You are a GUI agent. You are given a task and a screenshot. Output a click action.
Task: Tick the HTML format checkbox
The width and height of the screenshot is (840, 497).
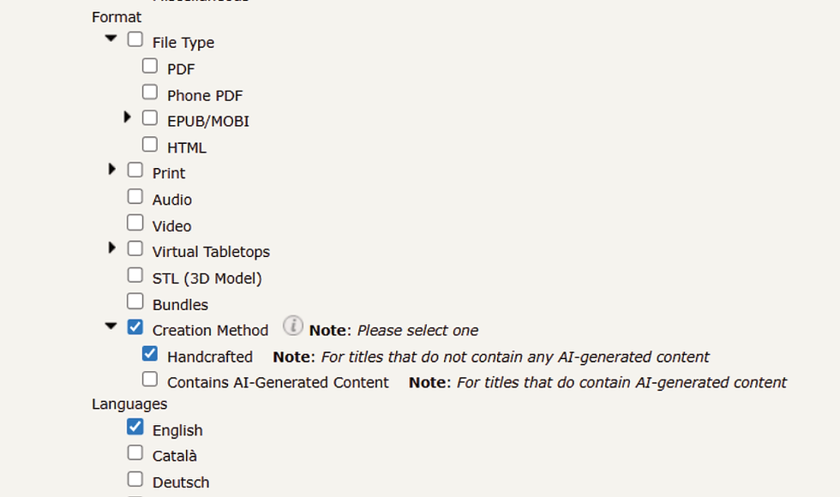(150, 145)
